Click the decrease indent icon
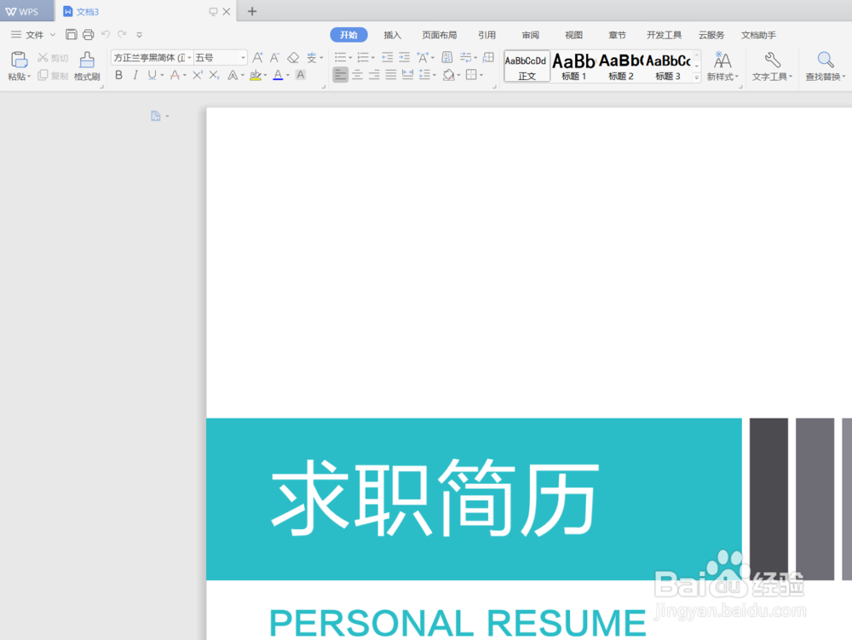This screenshot has height=640, width=852. point(387,57)
